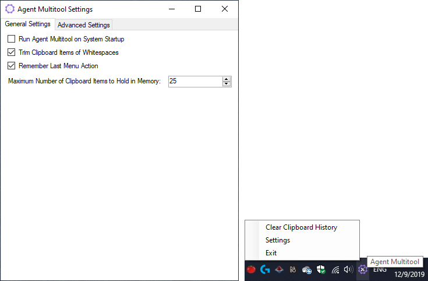Open Windows Security shield tray icon
This screenshot has height=281, width=428.
321,269
